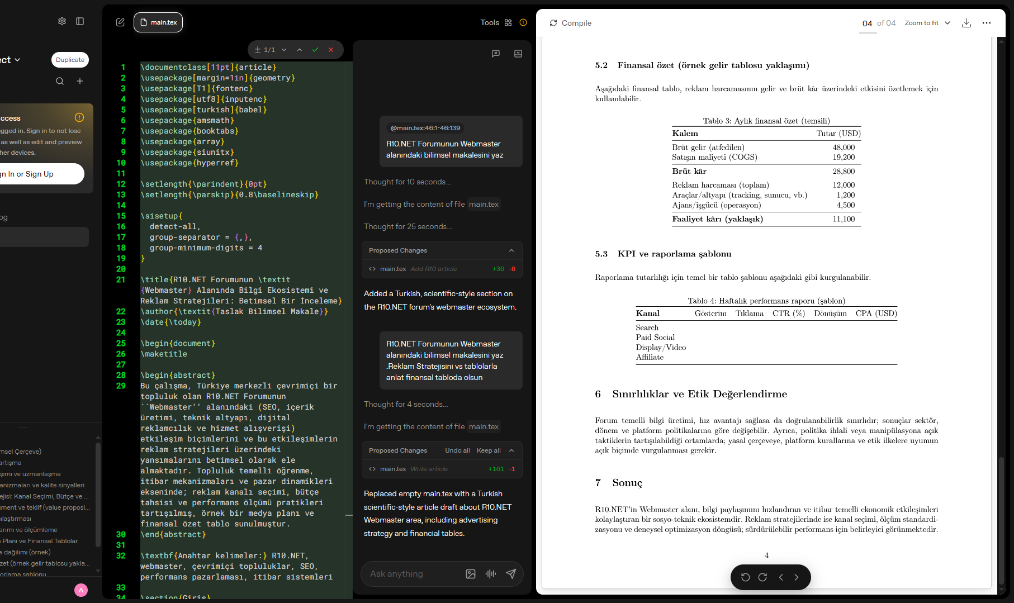This screenshot has height=603, width=1014.
Task: Click the new edit pencil icon
Action: coord(120,22)
